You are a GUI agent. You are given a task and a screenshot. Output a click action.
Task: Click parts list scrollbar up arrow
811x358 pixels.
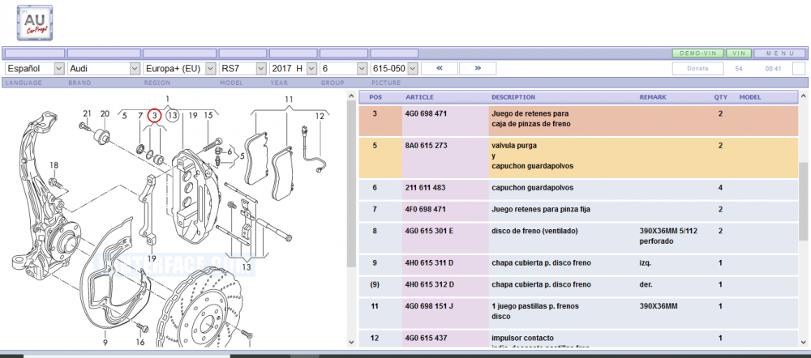(x=803, y=96)
